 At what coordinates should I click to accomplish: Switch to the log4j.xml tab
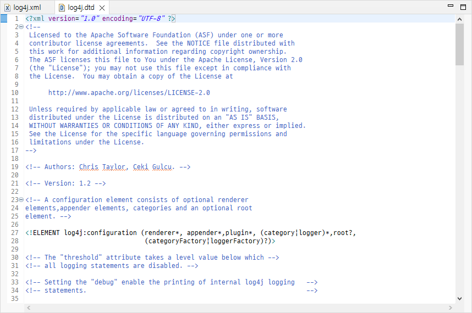[x=27, y=8]
